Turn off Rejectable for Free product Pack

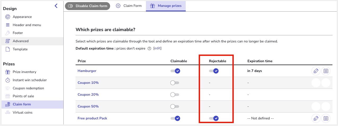pyautogui.click(x=214, y=118)
